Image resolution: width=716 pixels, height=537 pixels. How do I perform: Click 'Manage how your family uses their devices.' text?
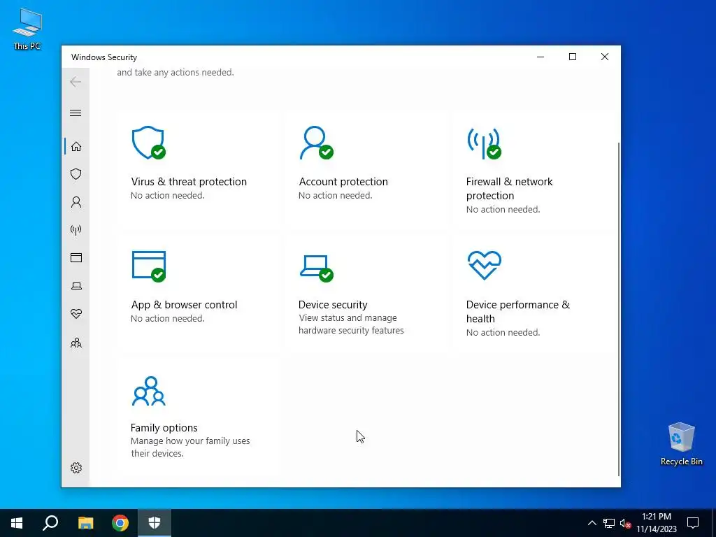(x=190, y=447)
